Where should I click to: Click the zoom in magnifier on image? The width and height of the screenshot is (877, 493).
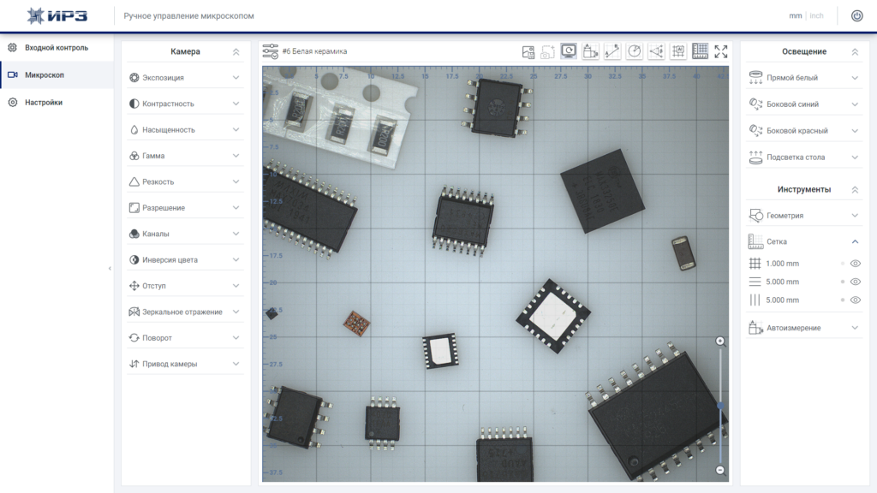point(720,342)
